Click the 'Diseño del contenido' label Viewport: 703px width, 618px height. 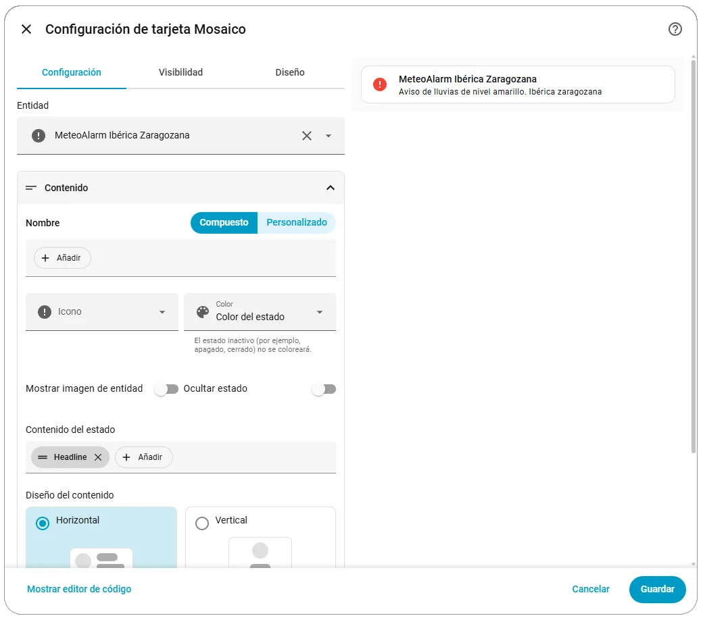pos(70,495)
